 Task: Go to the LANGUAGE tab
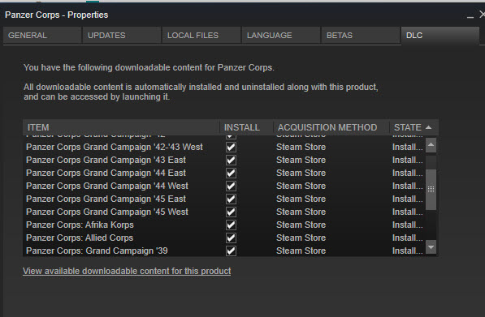[281, 35]
